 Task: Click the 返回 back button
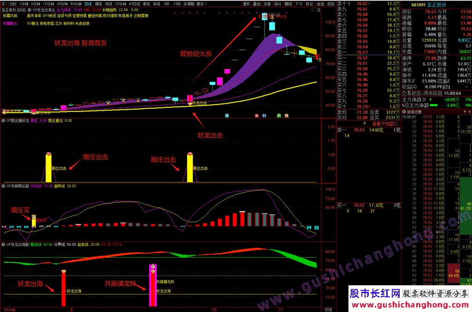(331, 4)
